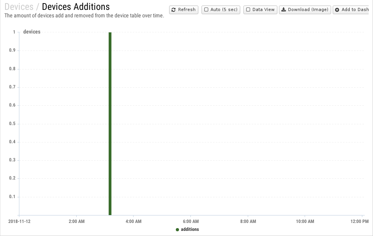Click the Add to Dashboard button
373x236 pixels.
pos(352,10)
